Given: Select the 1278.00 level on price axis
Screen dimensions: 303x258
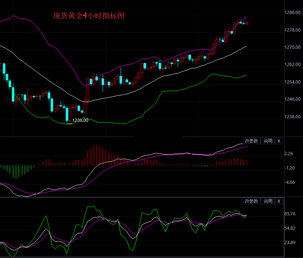Looking at the screenshot, I should [293, 30].
